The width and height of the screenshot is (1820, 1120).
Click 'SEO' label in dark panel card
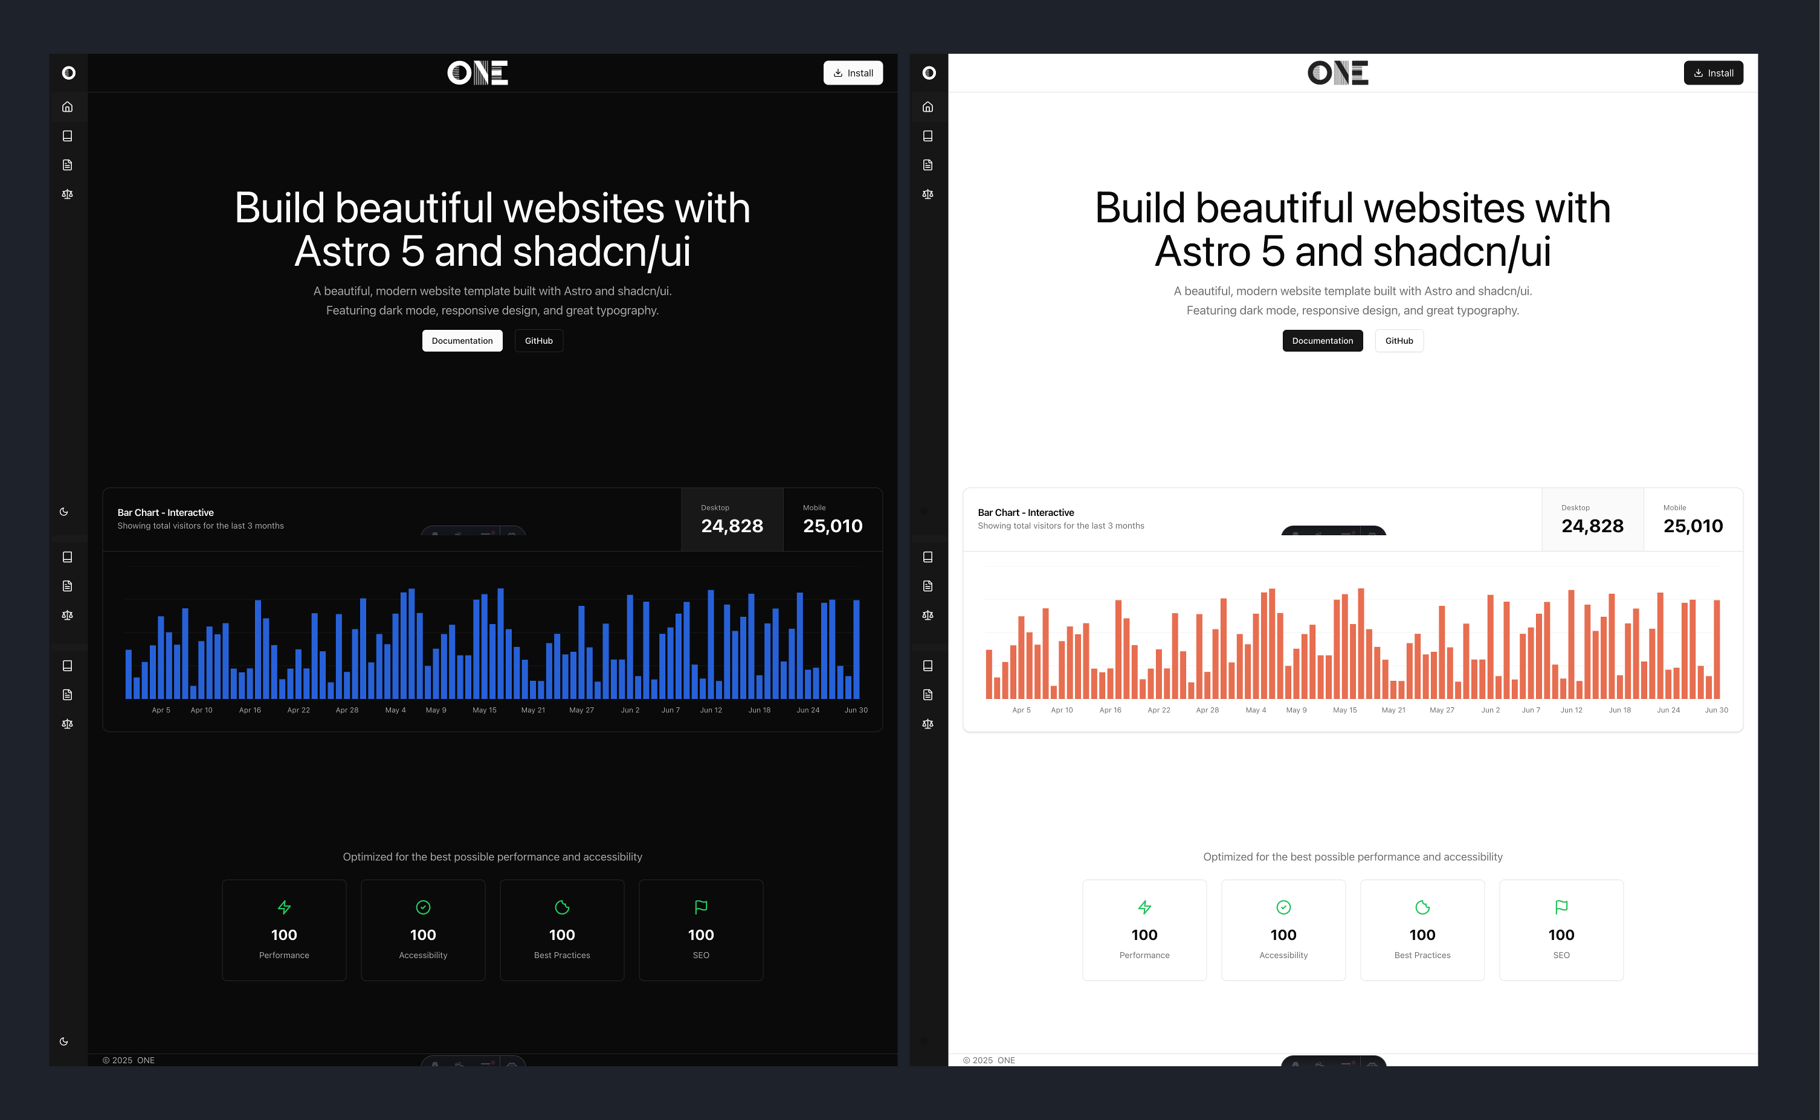[x=701, y=955]
